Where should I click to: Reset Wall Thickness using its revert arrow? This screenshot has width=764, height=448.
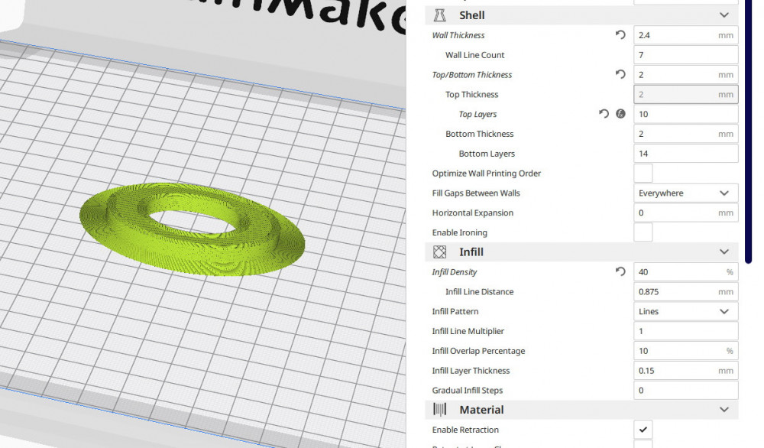[620, 34]
